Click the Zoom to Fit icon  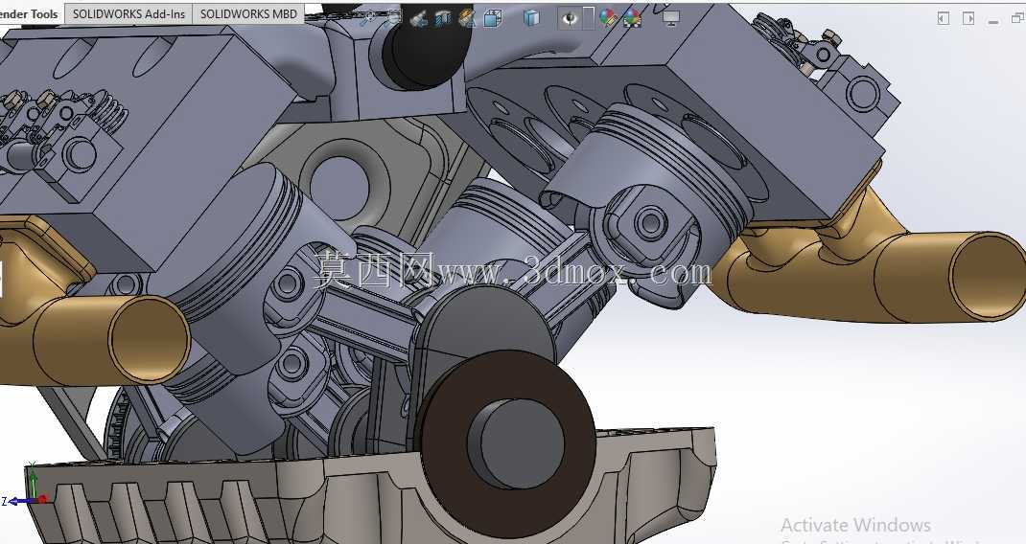pyautogui.click(x=368, y=17)
